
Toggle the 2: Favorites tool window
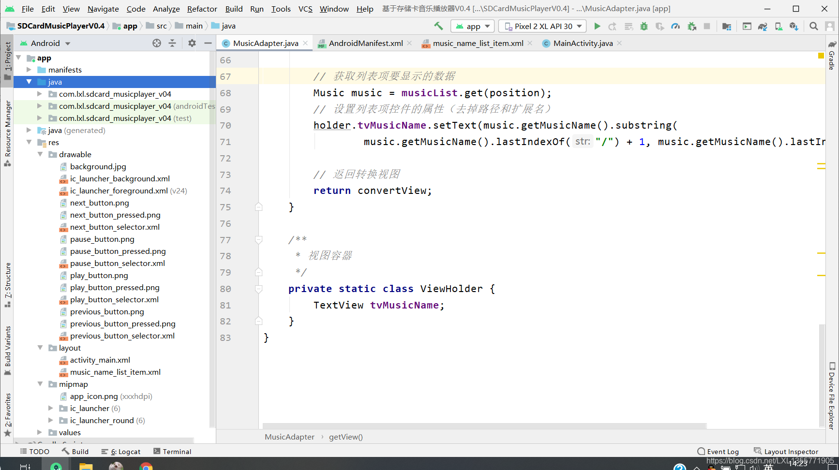tap(7, 414)
